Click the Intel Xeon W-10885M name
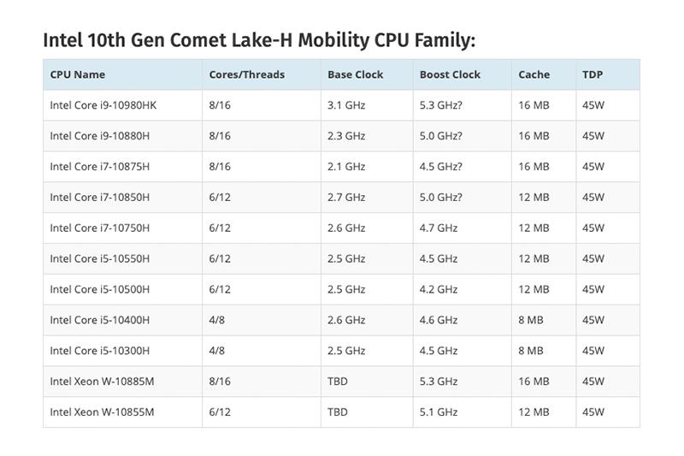This screenshot has width=684, height=456. (103, 382)
